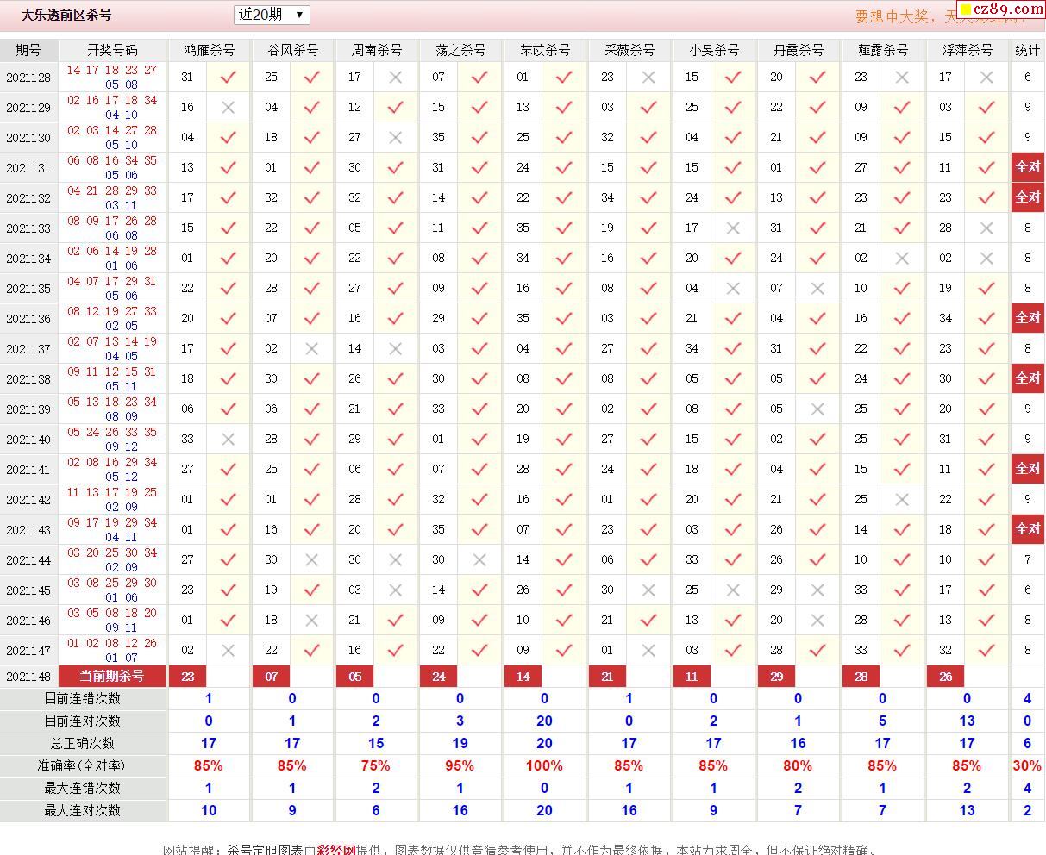The height and width of the screenshot is (855, 1046).
Task: Click the 最大连对次数 row label
Action: click(x=83, y=810)
